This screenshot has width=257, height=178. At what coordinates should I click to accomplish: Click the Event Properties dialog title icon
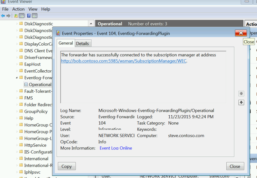coord(58,33)
